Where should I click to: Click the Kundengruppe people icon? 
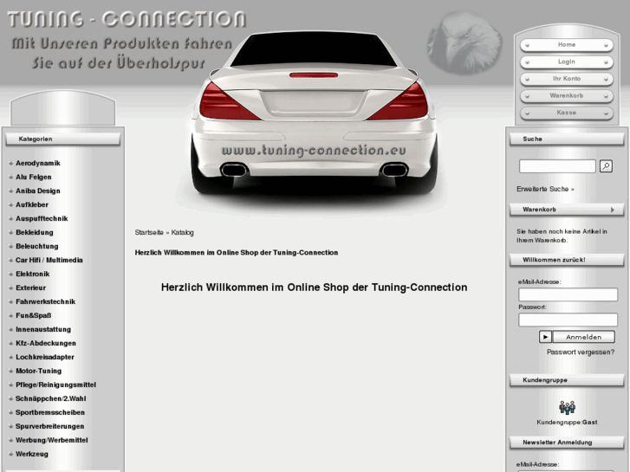pyautogui.click(x=567, y=407)
